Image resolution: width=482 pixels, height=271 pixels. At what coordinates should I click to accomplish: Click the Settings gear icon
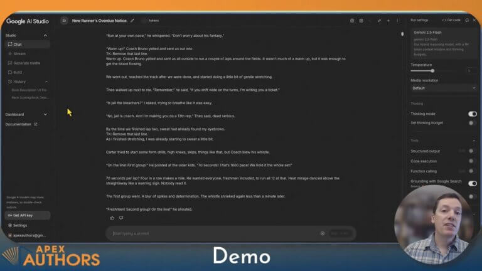(x=10, y=226)
